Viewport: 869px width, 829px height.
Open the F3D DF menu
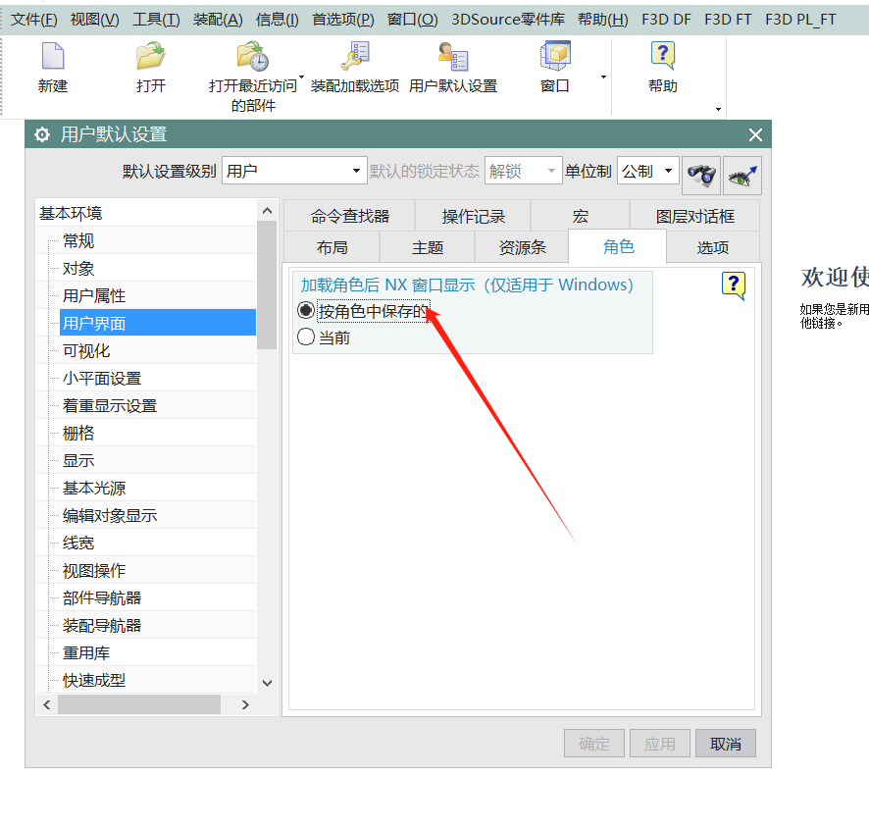[666, 20]
